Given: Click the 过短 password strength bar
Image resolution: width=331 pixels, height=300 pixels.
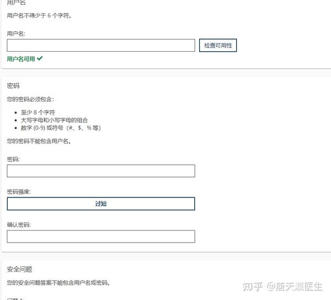Looking at the screenshot, I should pyautogui.click(x=101, y=203).
